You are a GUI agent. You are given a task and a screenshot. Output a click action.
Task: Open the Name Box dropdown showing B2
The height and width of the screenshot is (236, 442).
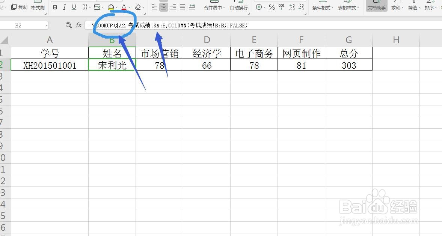coord(47,25)
